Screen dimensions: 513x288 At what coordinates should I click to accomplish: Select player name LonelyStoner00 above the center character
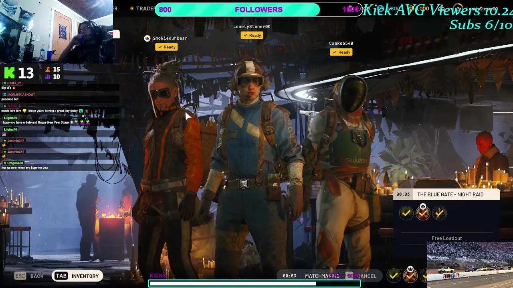(252, 26)
